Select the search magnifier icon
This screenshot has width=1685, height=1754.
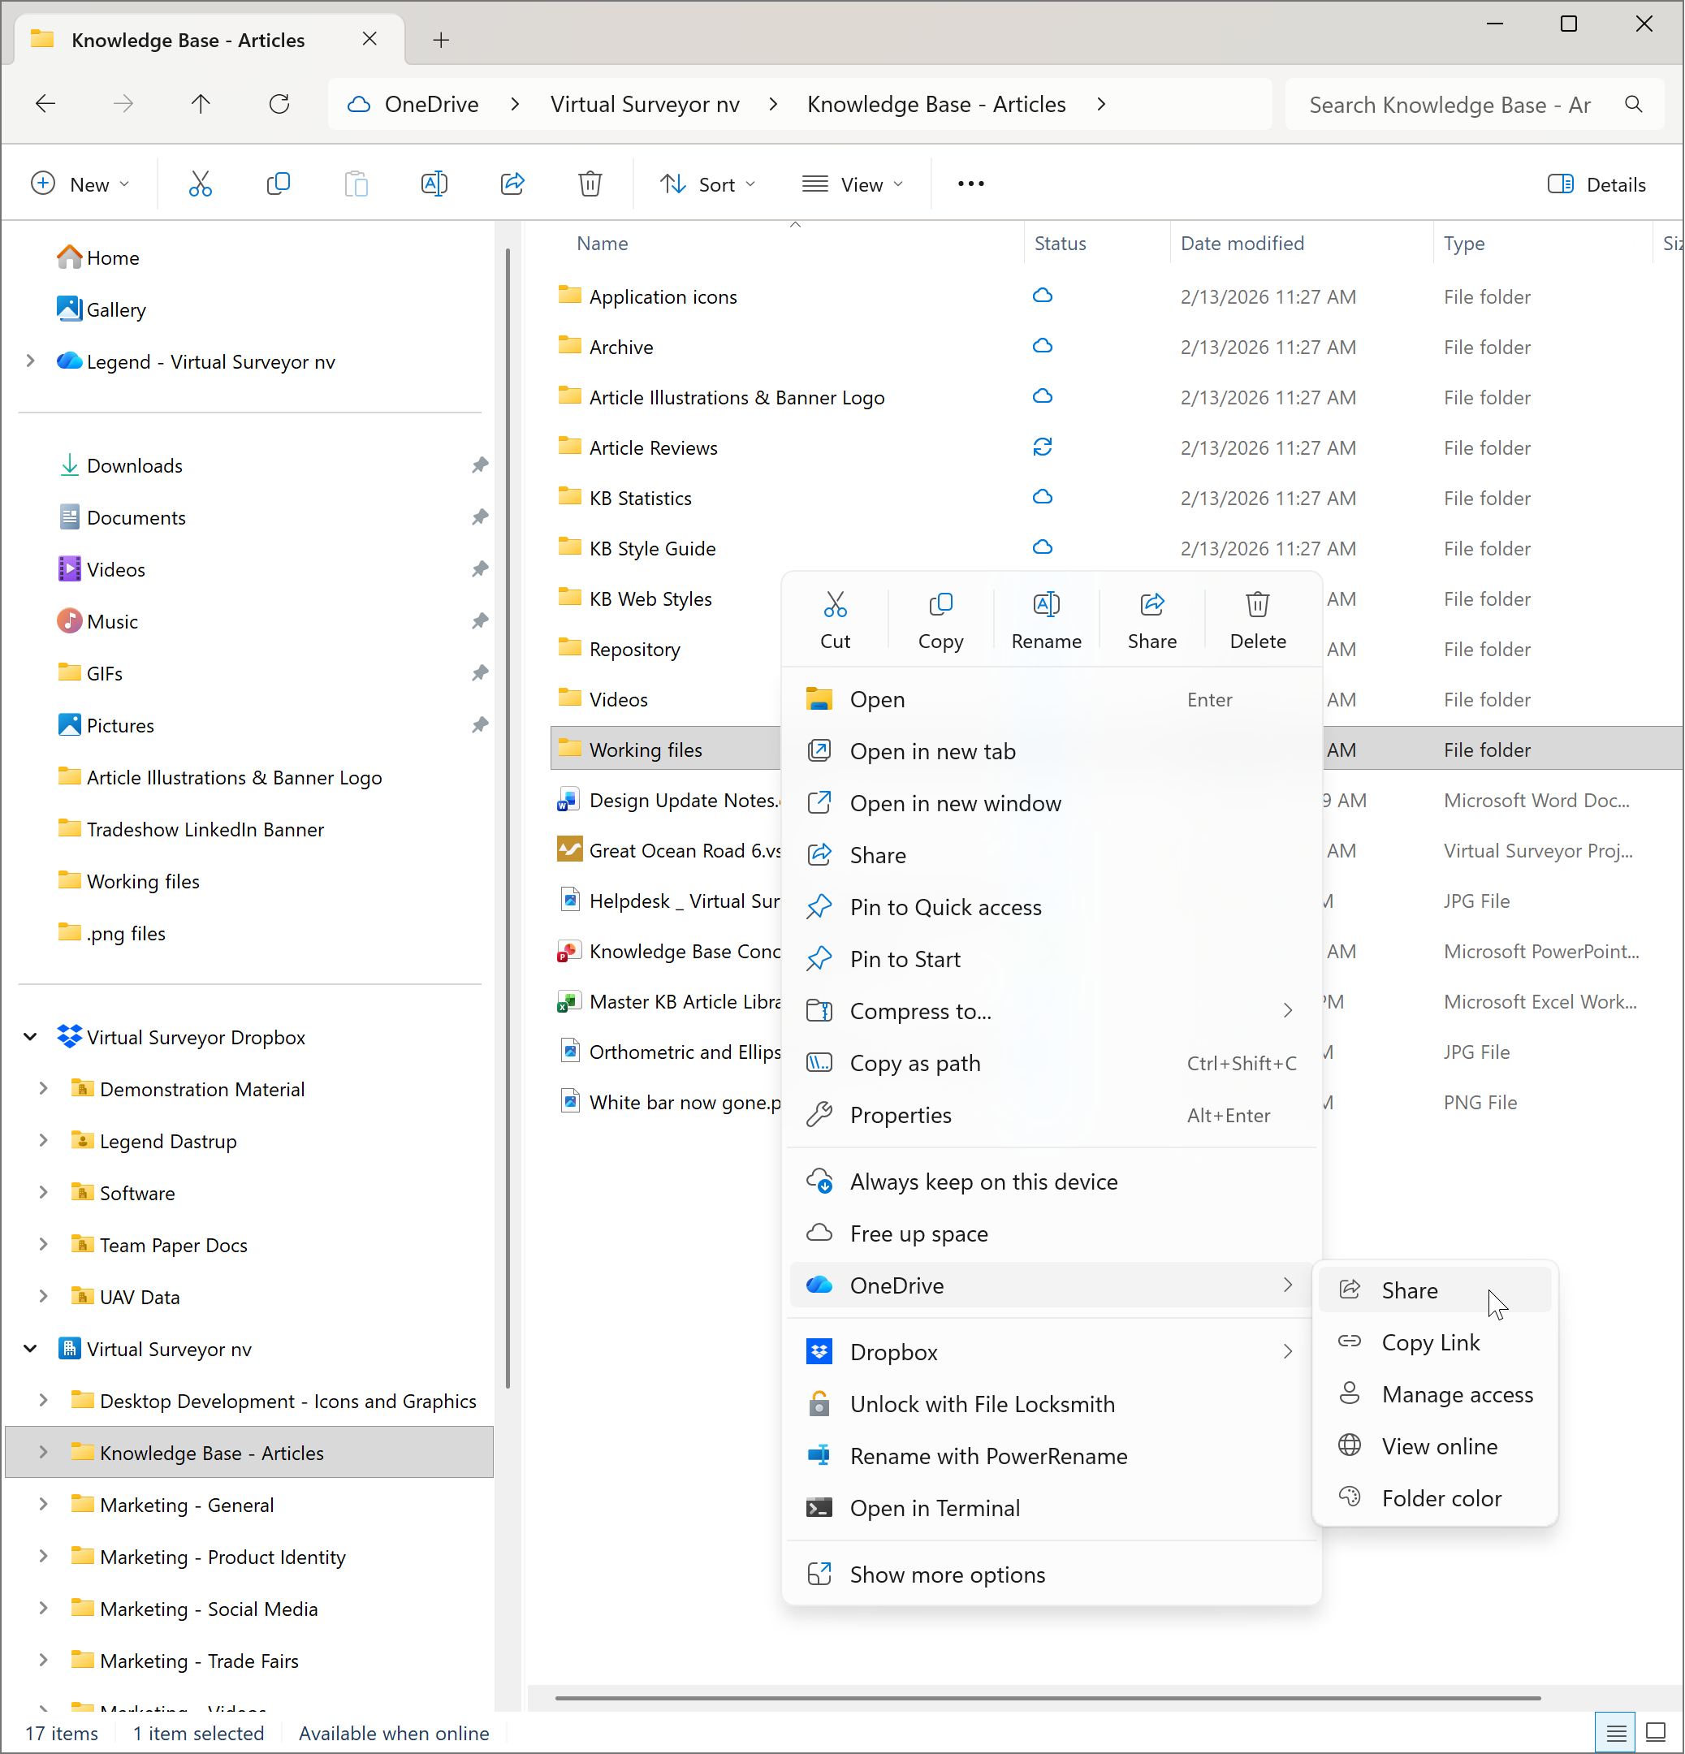pos(1633,104)
